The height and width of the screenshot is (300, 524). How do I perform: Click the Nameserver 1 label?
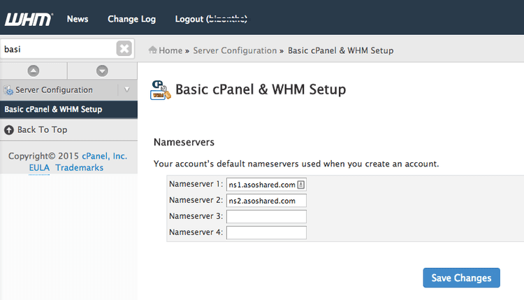click(x=196, y=184)
